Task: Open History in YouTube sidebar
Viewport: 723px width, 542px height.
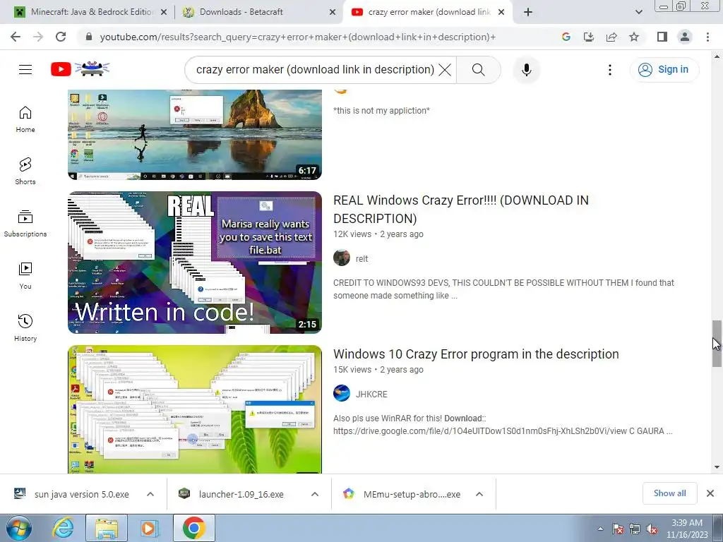Action: click(25, 328)
